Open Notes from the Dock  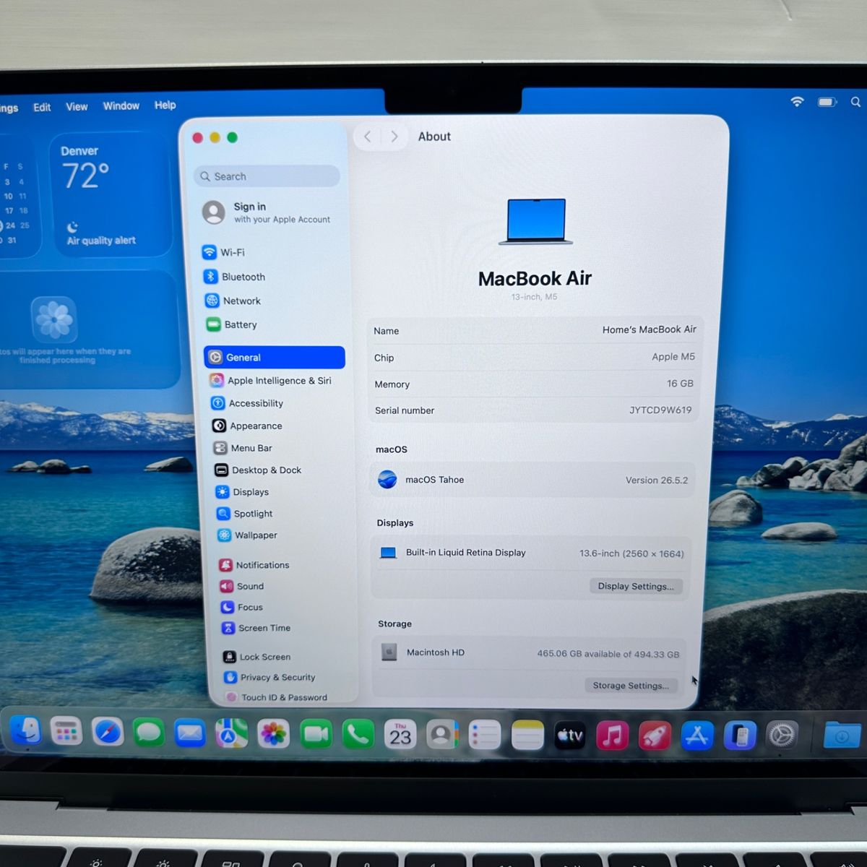[x=527, y=736]
